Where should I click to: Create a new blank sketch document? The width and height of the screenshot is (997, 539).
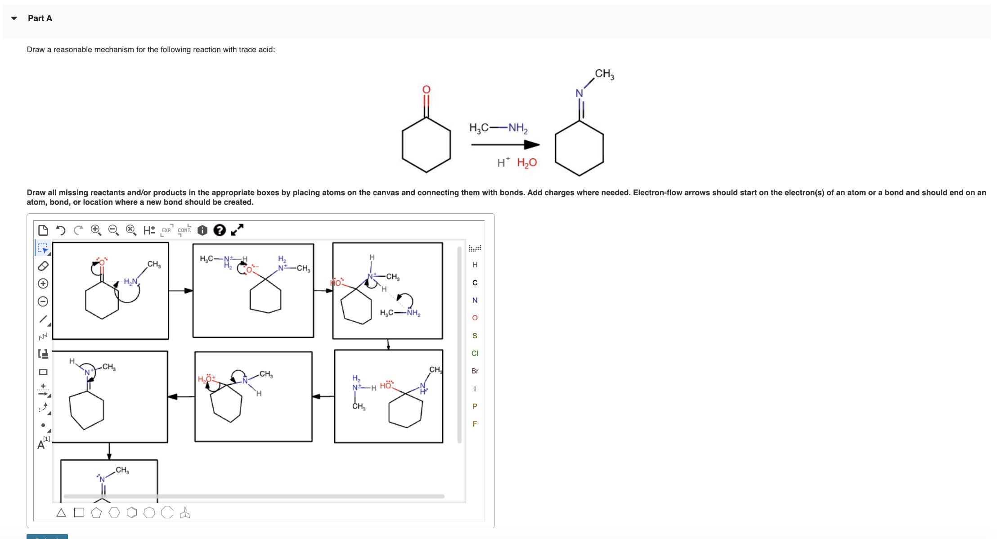(x=42, y=230)
